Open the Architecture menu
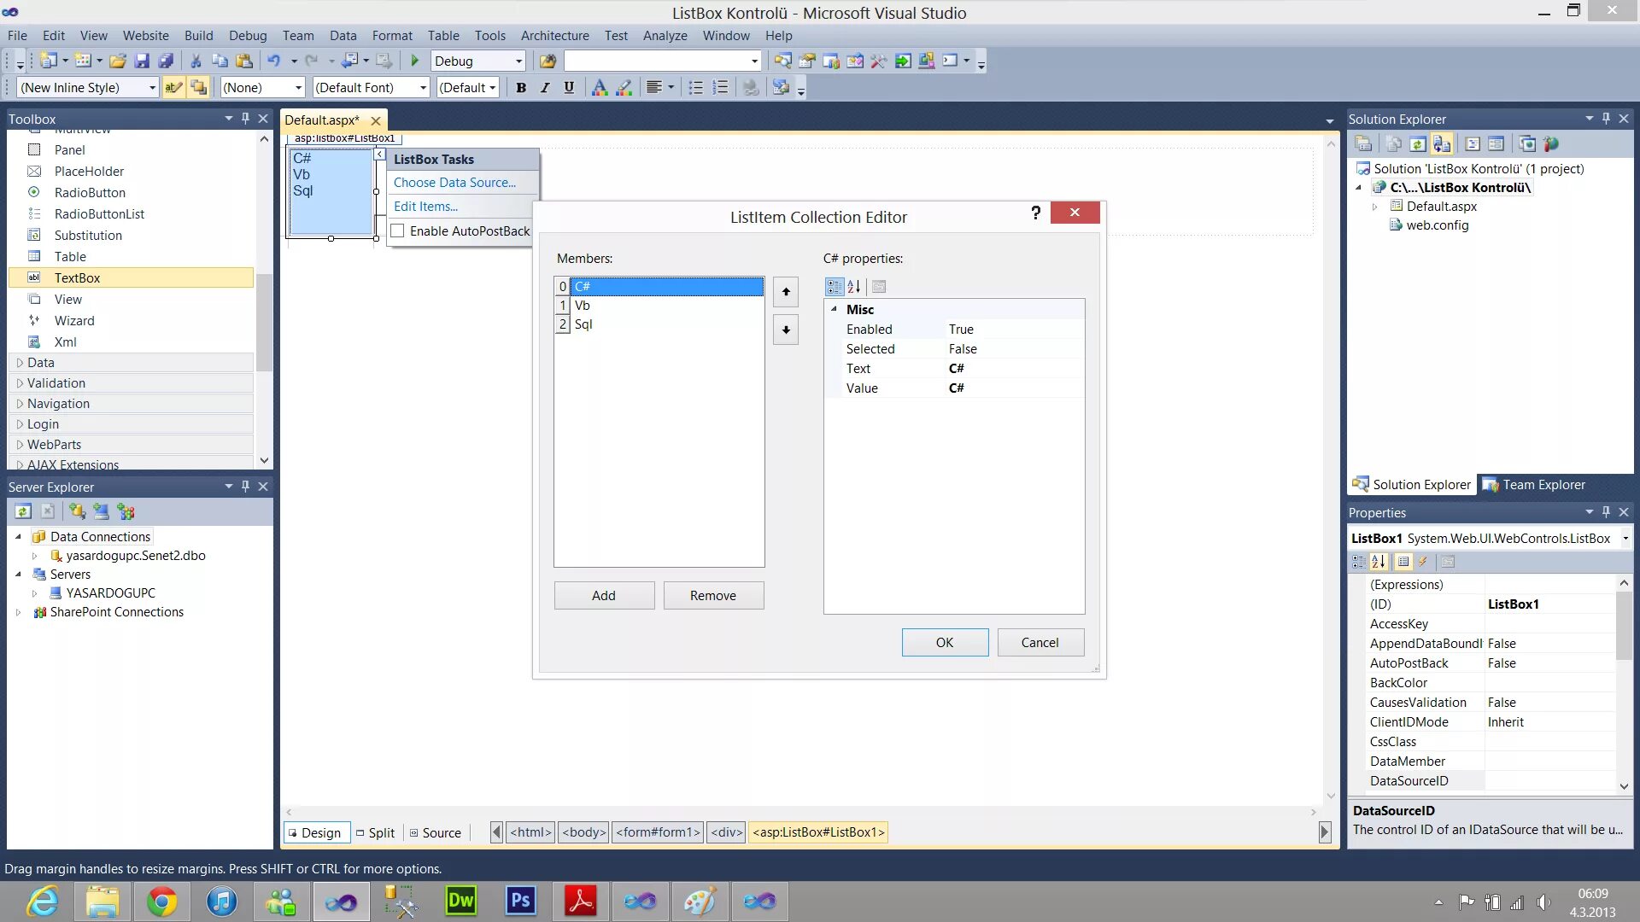1640x922 pixels. coord(554,35)
